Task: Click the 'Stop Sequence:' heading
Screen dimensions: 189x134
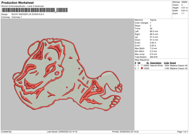Action: pyautogui.click(x=142, y=60)
